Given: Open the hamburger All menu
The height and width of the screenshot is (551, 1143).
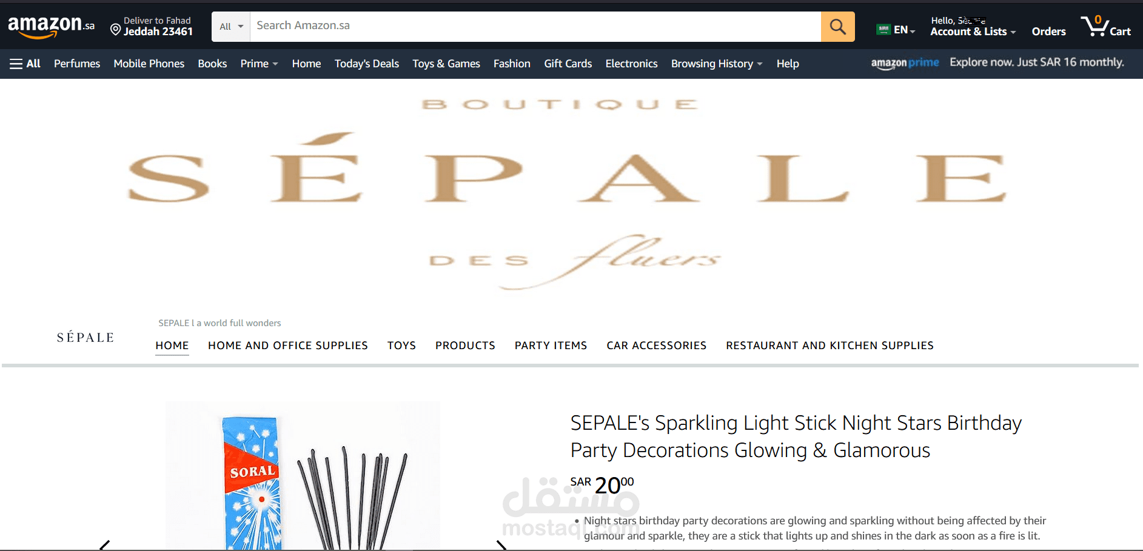Looking at the screenshot, I should click(x=25, y=64).
